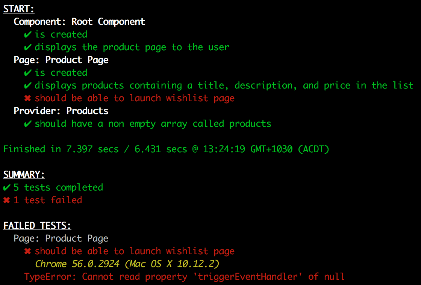Image resolution: width=421 pixels, height=285 pixels.
Task: Click the red cross beside '1 test failed'
Action: pos(7,200)
